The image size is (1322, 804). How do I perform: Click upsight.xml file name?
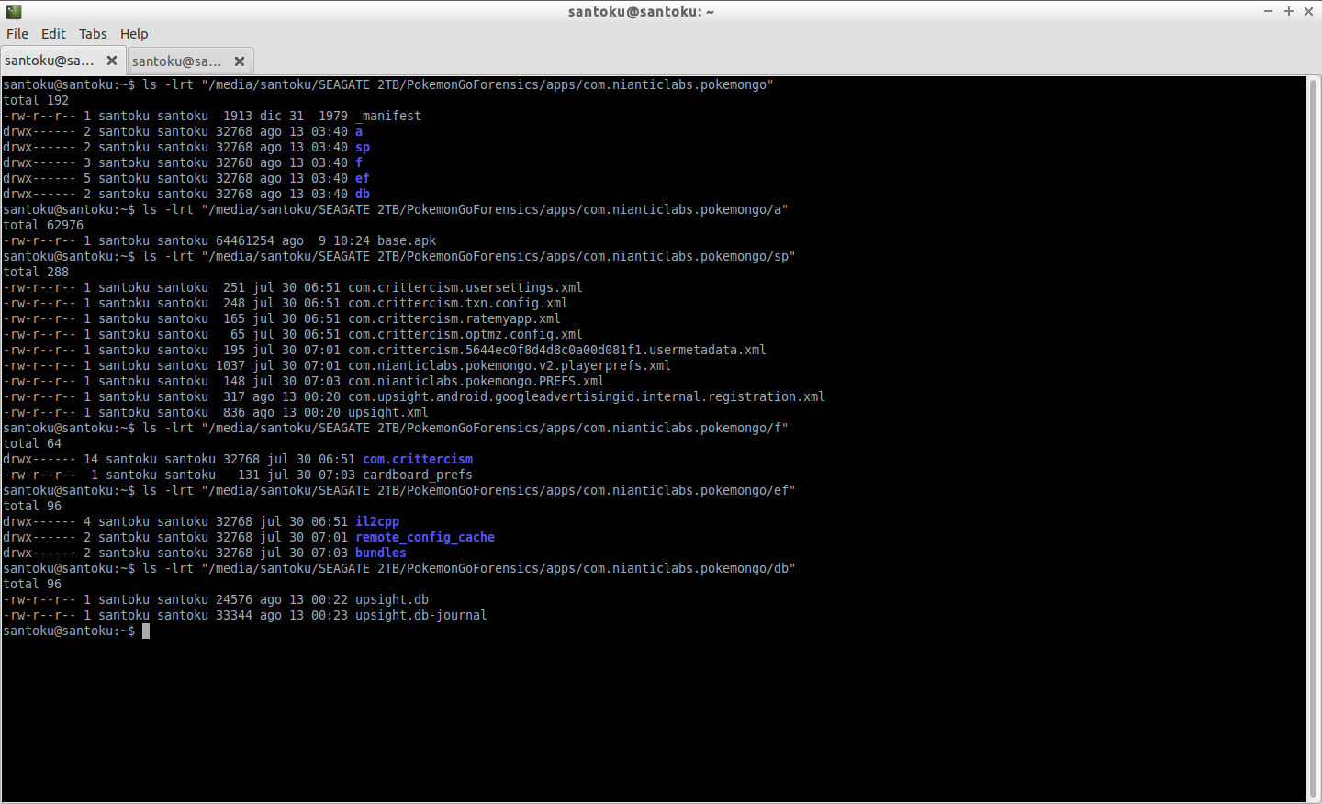(388, 412)
